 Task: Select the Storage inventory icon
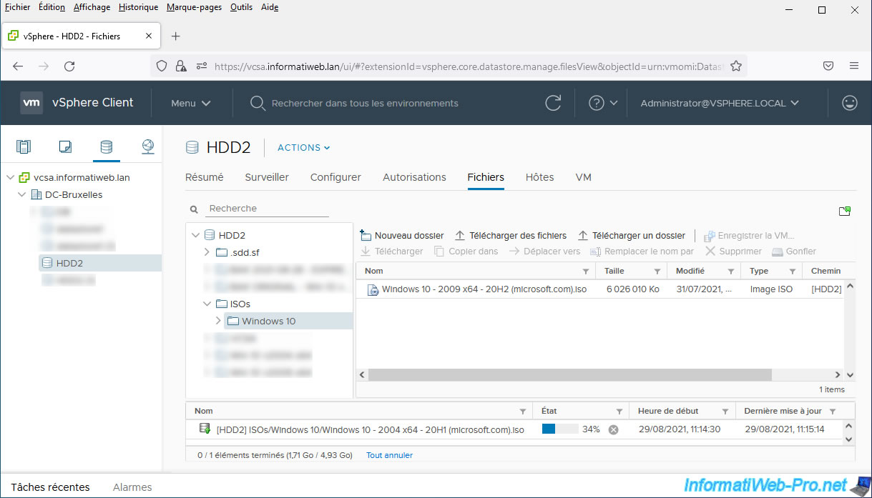click(106, 147)
